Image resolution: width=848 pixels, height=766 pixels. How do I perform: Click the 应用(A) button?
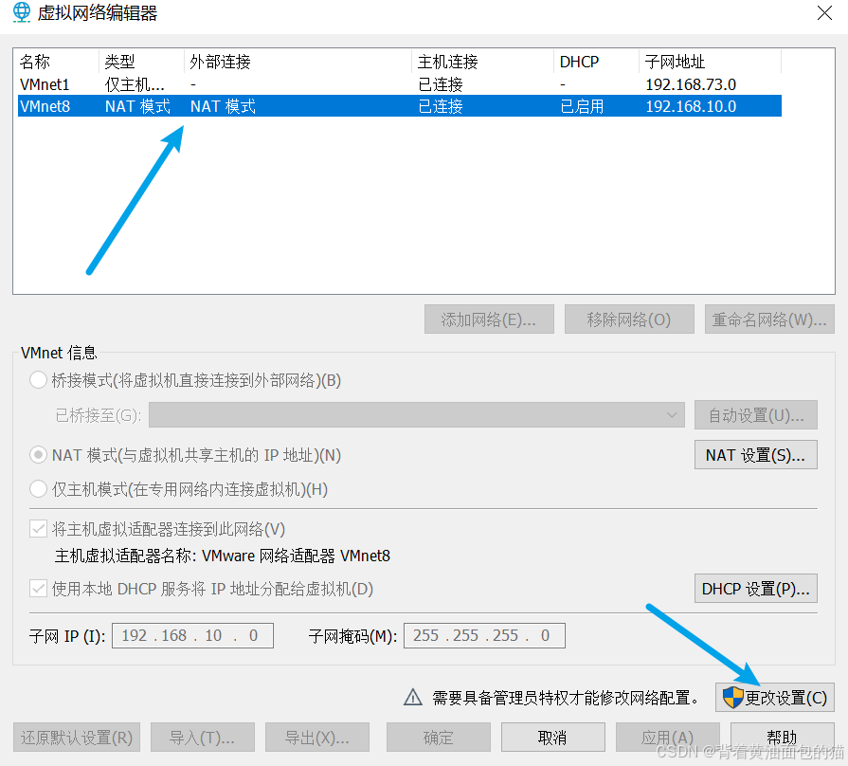[x=667, y=737]
